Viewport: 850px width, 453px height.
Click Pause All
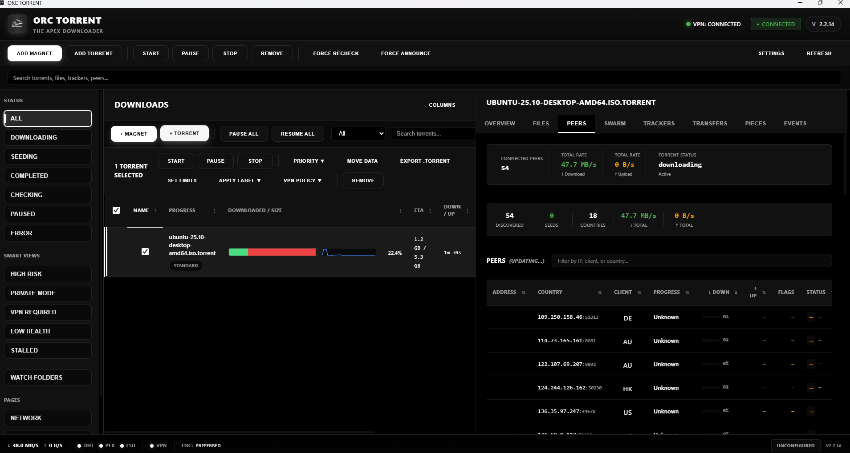point(244,134)
